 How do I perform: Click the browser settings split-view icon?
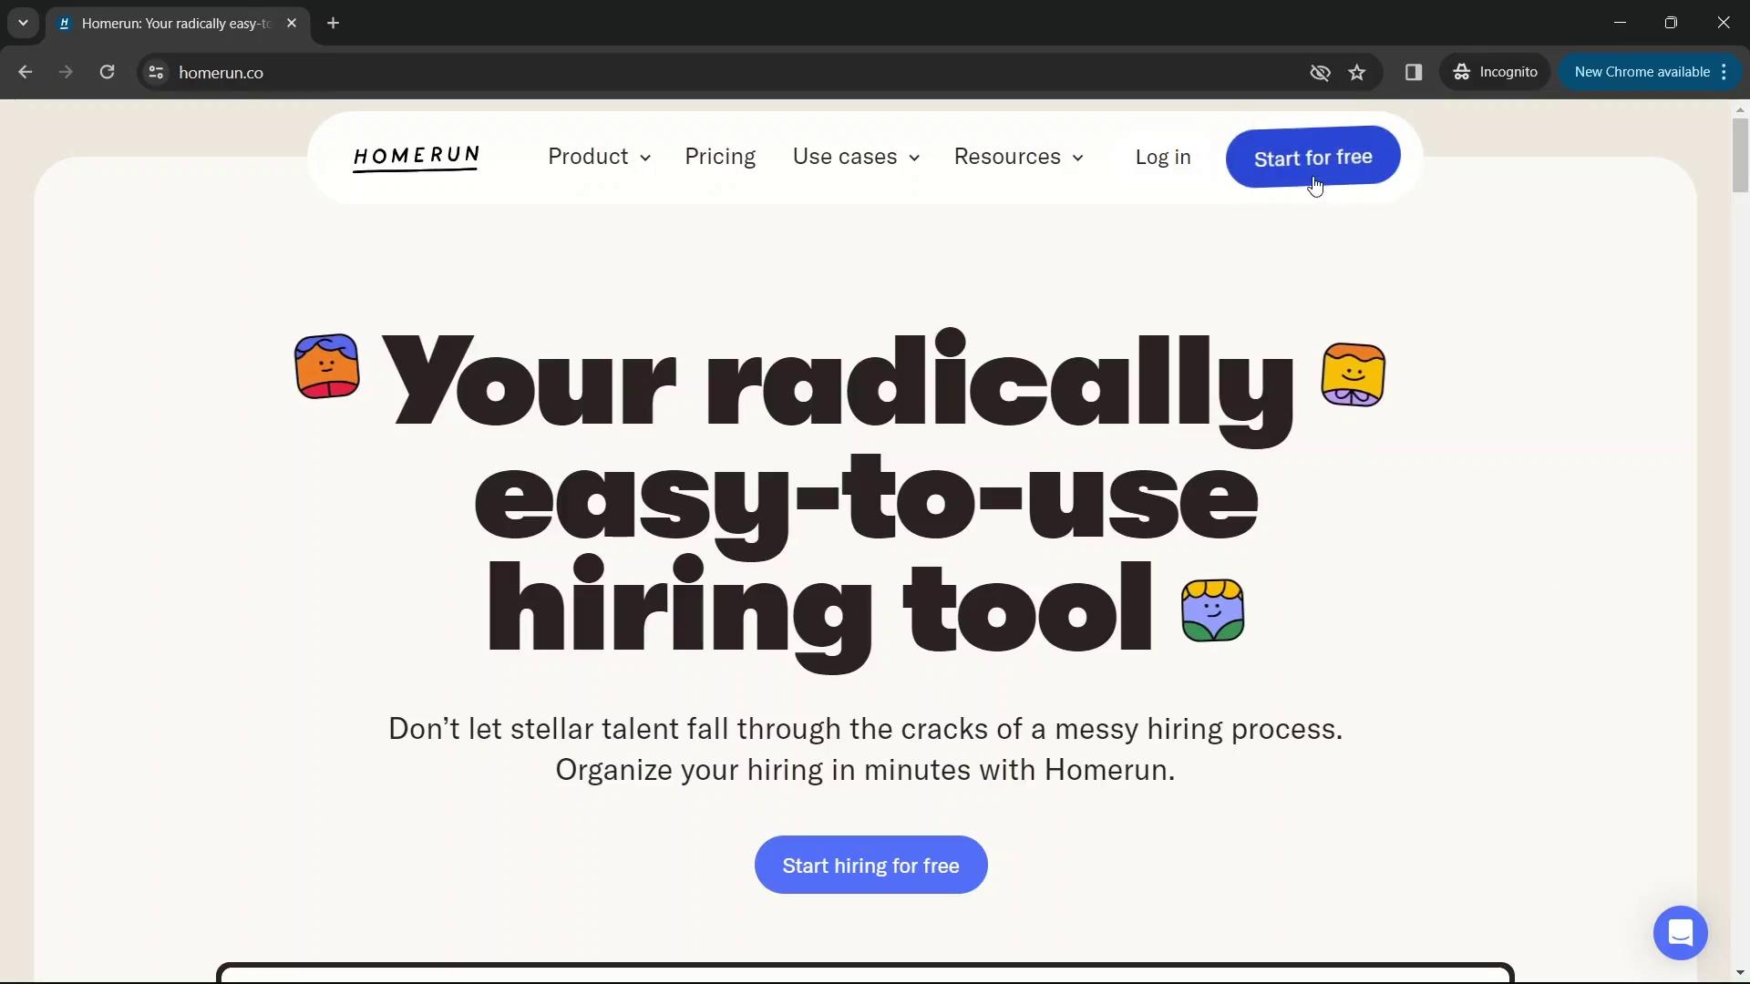tap(1415, 72)
